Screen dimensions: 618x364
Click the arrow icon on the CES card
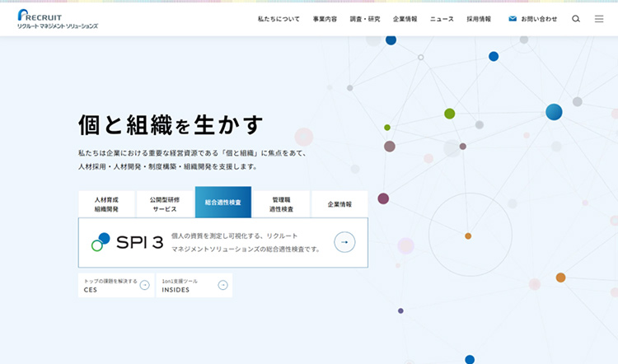[x=145, y=285]
